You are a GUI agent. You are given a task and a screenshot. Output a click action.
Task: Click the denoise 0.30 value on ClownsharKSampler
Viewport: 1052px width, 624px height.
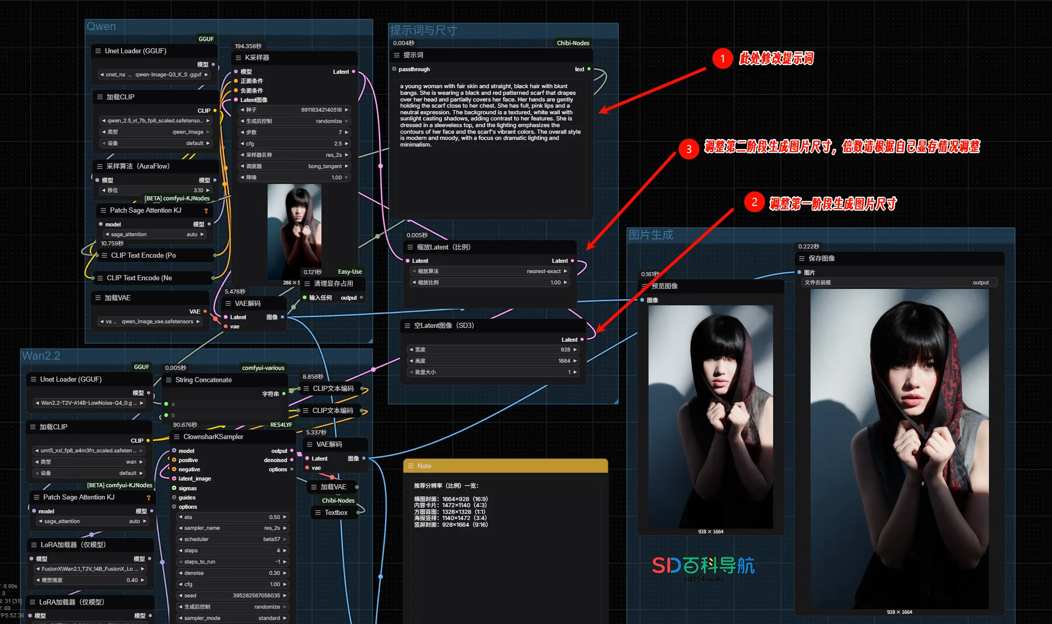[273, 573]
